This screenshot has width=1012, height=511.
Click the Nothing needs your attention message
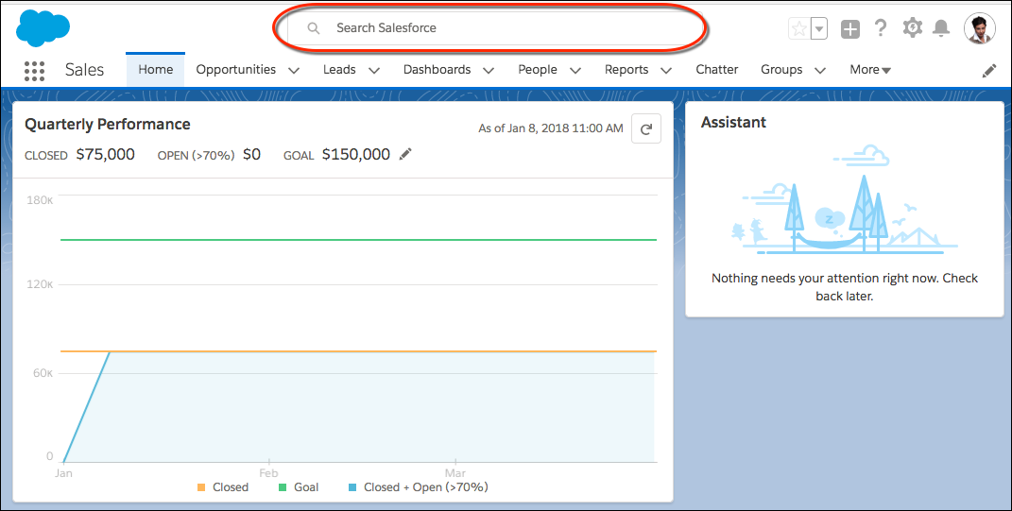pos(844,287)
